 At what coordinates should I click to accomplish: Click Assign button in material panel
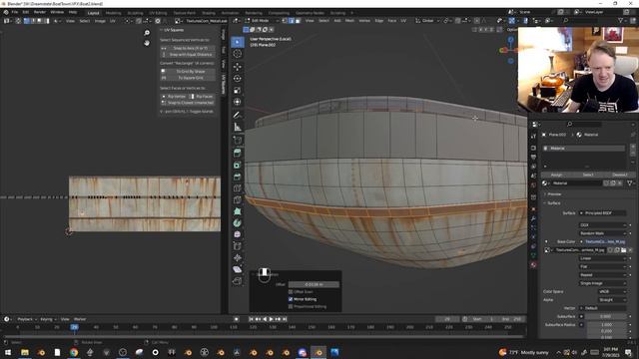(556, 176)
